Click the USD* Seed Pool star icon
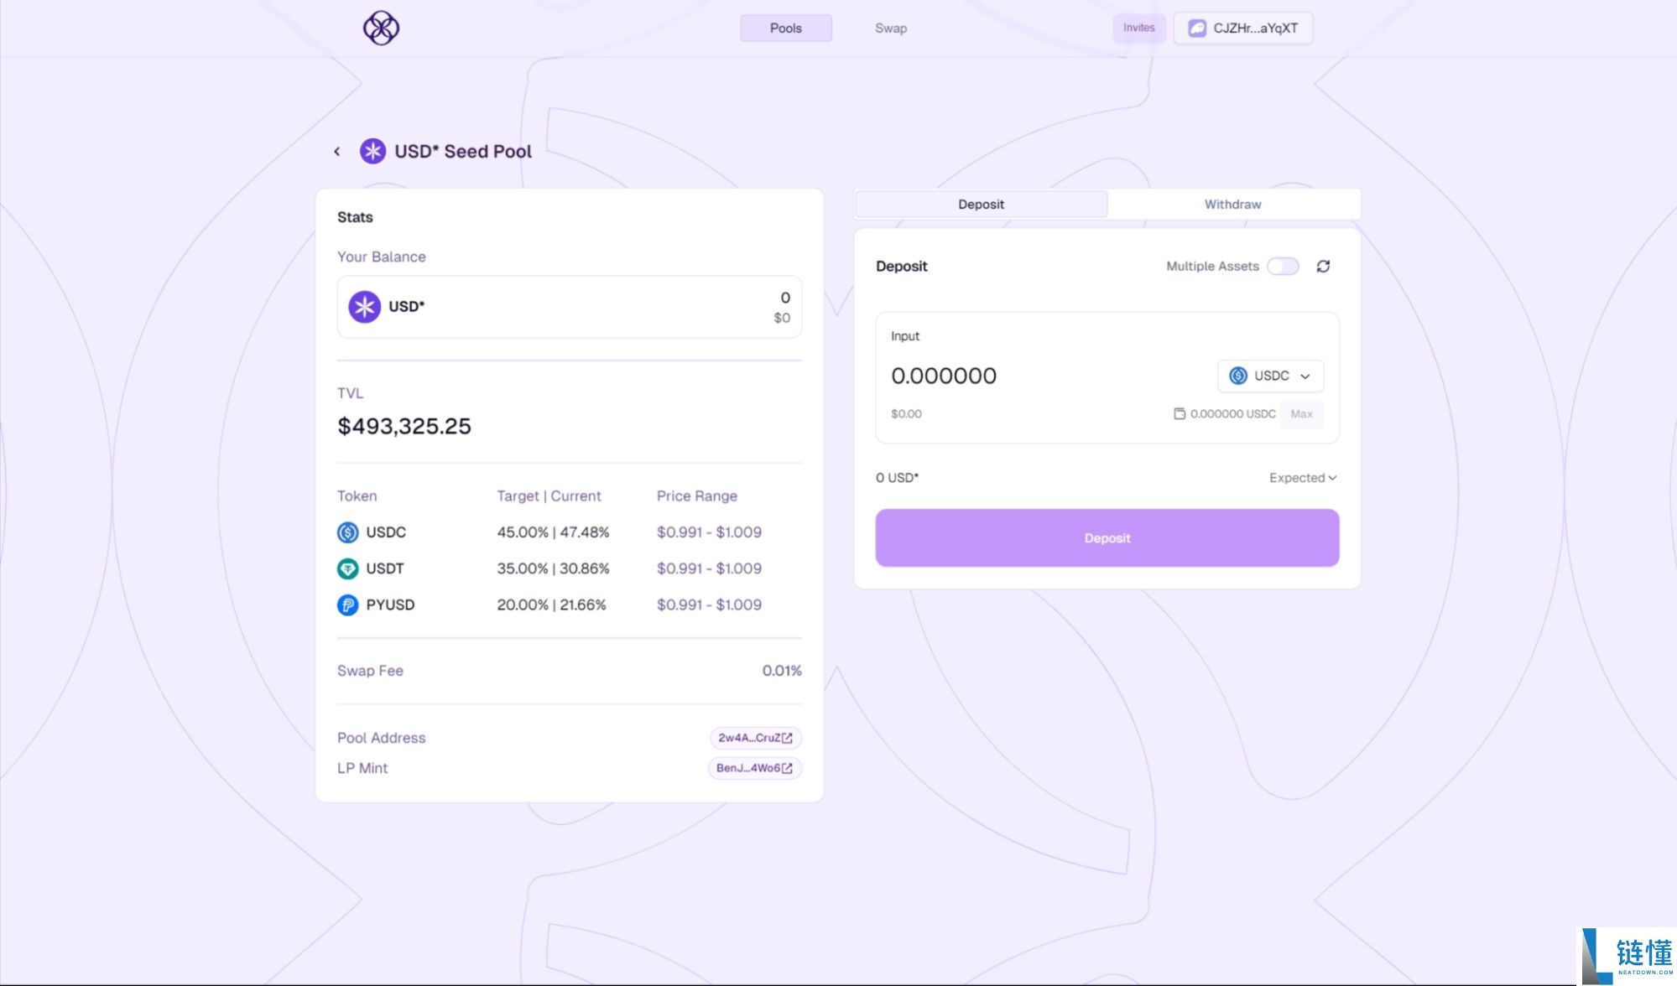This screenshot has width=1677, height=986. (372, 152)
